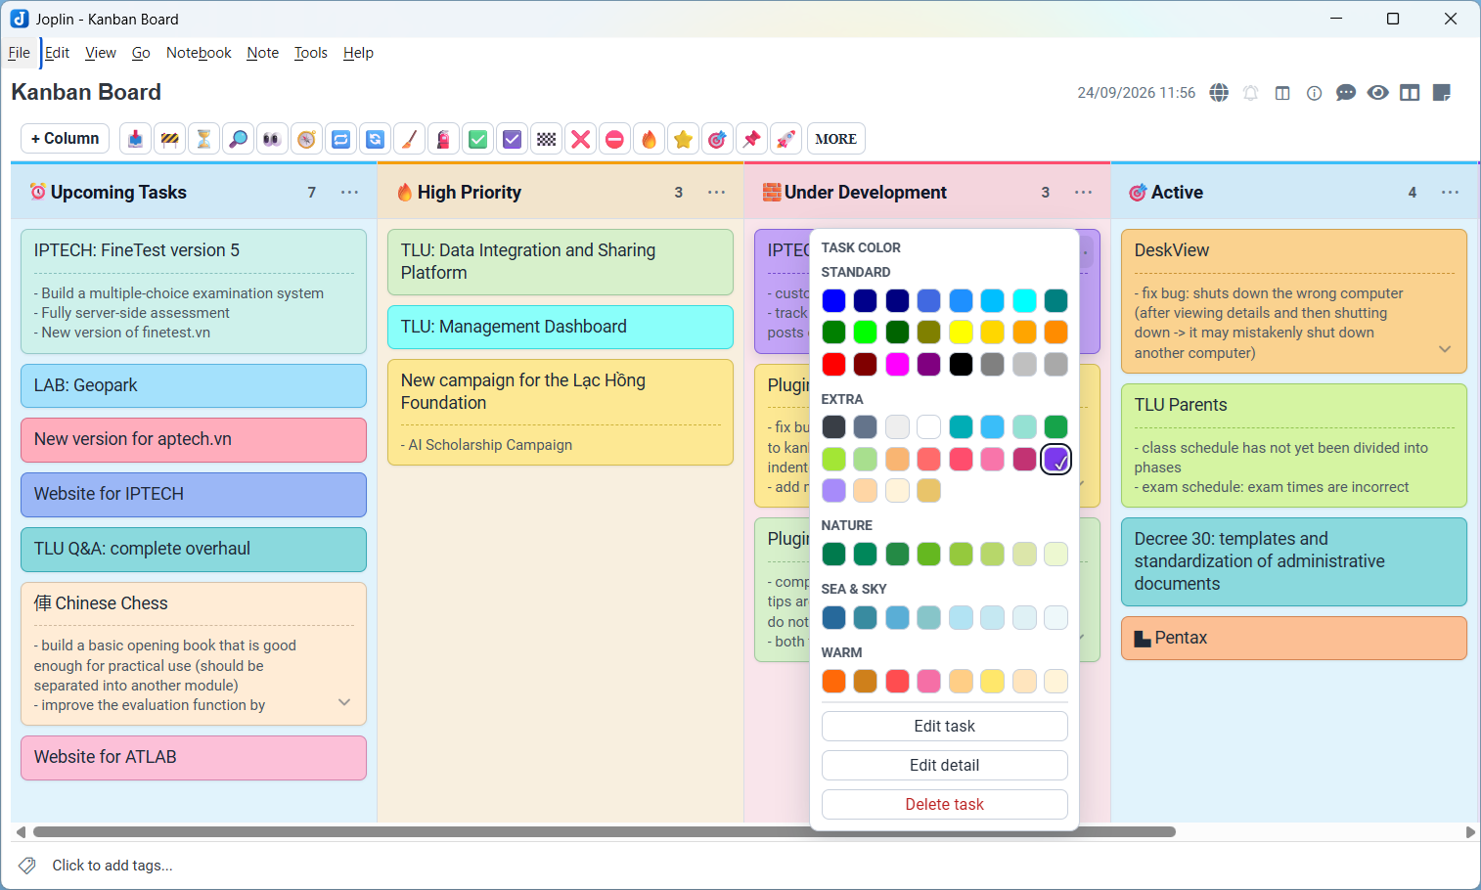
Task: Pick the black swatch in Standard colors
Action: (x=961, y=364)
